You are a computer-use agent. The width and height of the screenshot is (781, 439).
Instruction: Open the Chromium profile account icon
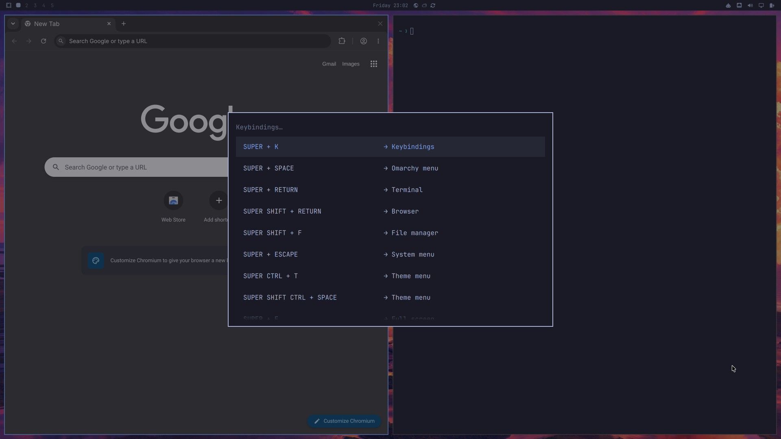(x=364, y=41)
